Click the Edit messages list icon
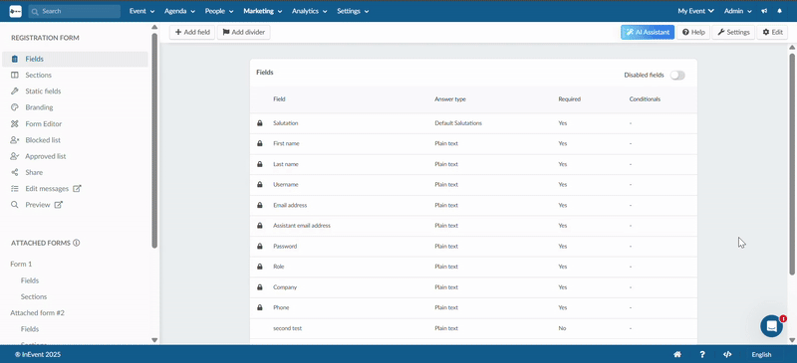Screen dimensions: 797x363 [15, 189]
